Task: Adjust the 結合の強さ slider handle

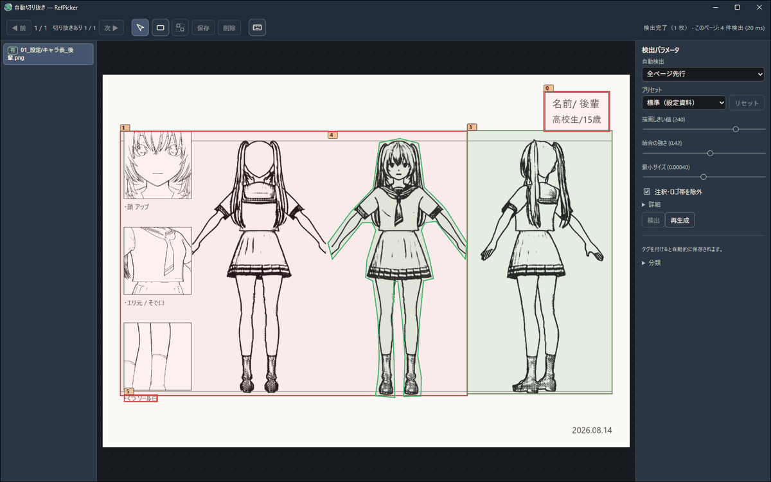Action: pos(710,153)
